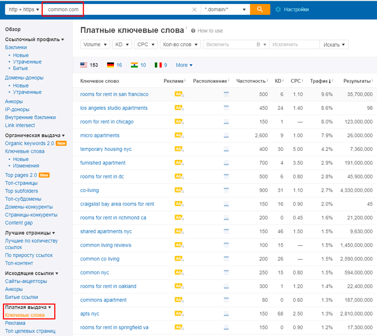Screen dimensions: 377x336
Task: Open Сайты-акцепторы in sidebar
Action: pos(26,281)
